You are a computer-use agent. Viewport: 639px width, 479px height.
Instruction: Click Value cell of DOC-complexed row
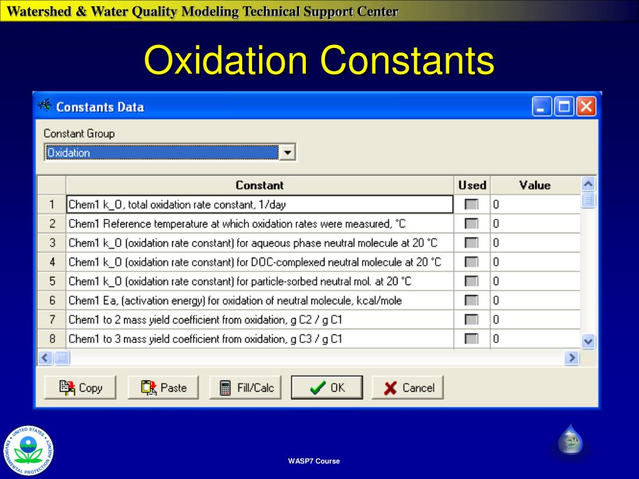tap(535, 261)
